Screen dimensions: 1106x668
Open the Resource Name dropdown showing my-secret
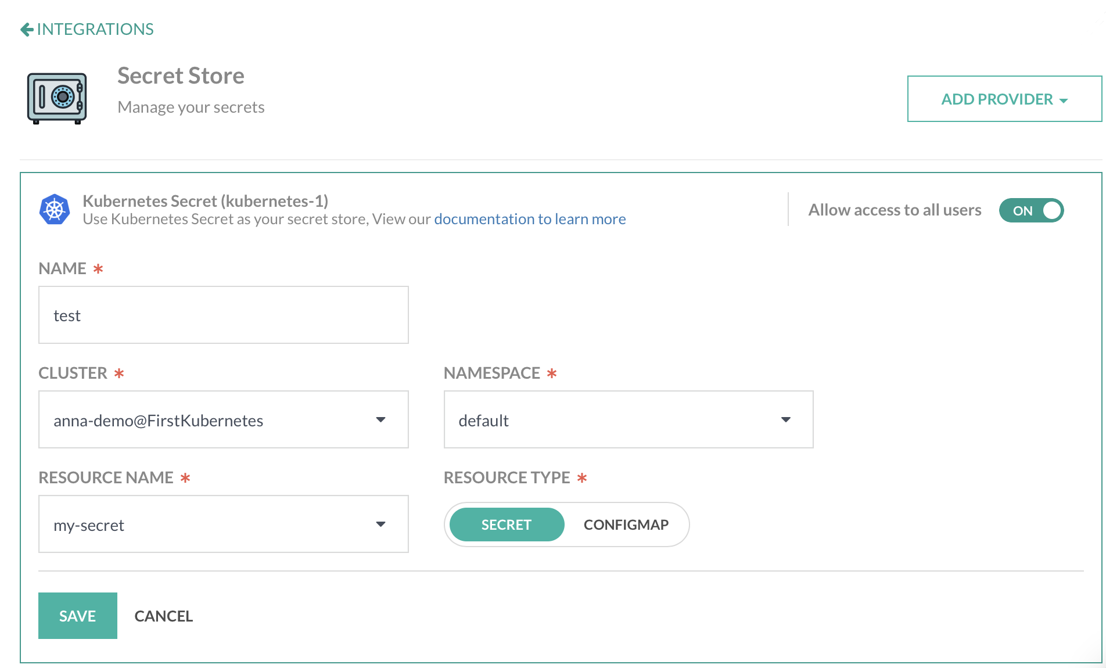click(x=223, y=524)
